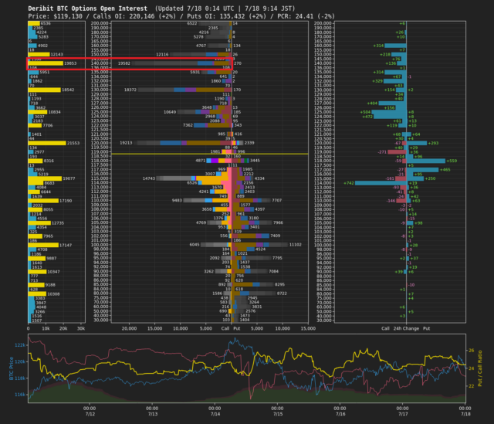Select the total OI value '18542'
494x424 pixels.
[68, 90]
